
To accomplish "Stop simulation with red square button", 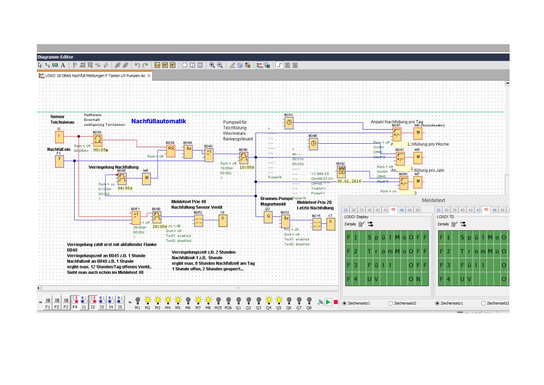I will pos(336,302).
